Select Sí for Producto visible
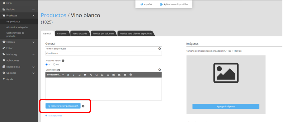The height and width of the screenshot is (122, 283). [x=47, y=64]
